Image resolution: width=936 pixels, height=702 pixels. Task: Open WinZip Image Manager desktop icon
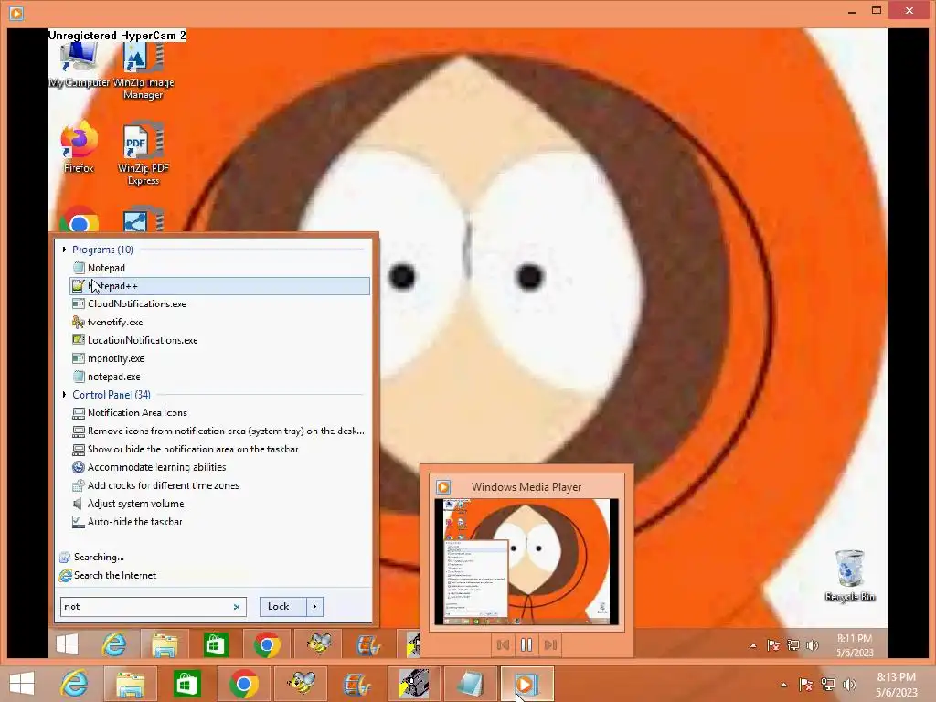(144, 70)
